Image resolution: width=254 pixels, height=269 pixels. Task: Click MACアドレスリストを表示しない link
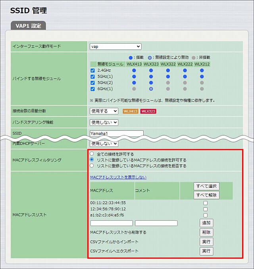tap(118, 177)
